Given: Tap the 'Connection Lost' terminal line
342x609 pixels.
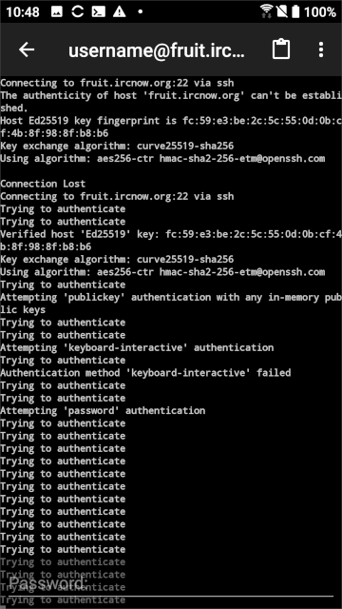Looking at the screenshot, I should 43,184.
